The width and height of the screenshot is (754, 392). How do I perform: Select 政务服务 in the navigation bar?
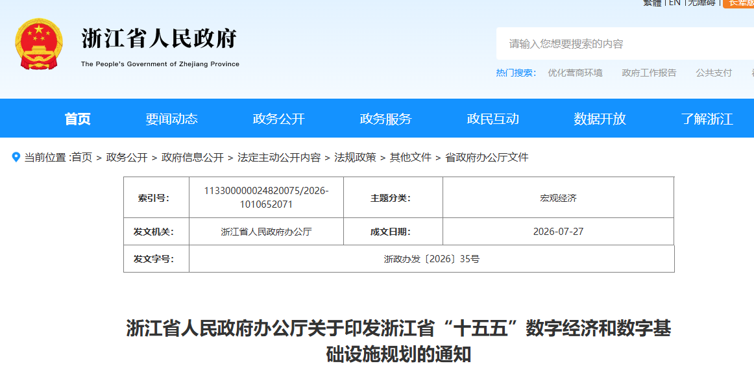click(x=385, y=119)
